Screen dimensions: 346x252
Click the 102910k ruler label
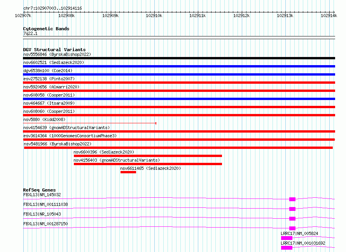click(x=154, y=16)
